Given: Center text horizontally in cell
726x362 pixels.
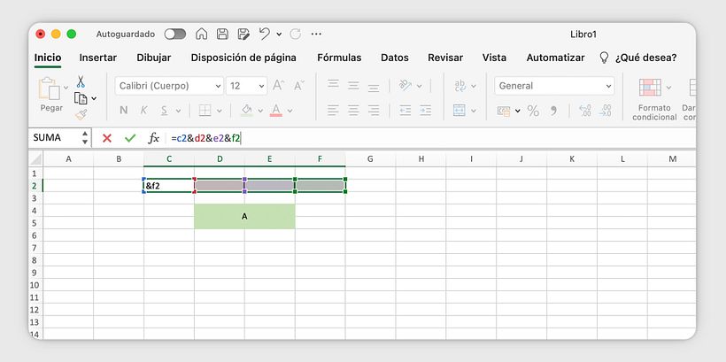Looking at the screenshot, I should coord(353,110).
